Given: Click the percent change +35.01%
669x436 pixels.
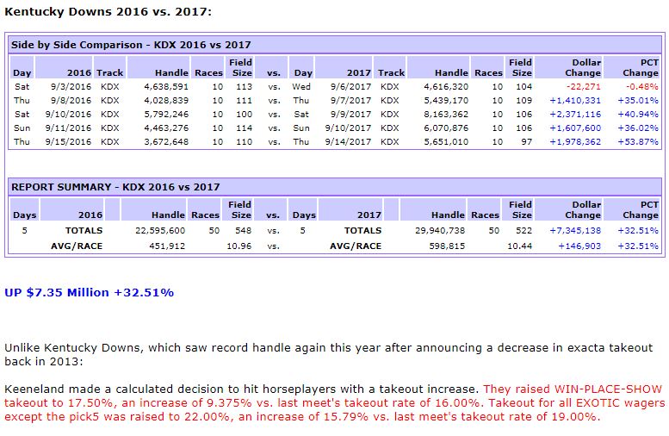Looking at the screenshot, I should (x=638, y=100).
